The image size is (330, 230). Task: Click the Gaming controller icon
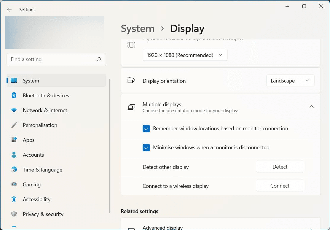(x=14, y=185)
